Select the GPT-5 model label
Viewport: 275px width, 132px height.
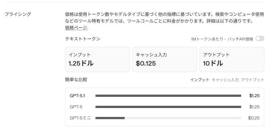(76, 107)
